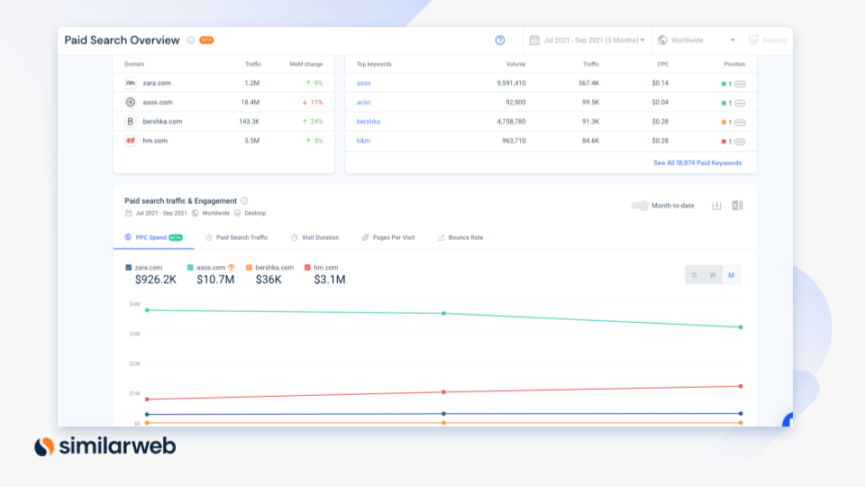Click the trophy icon next to asos.com

click(232, 267)
